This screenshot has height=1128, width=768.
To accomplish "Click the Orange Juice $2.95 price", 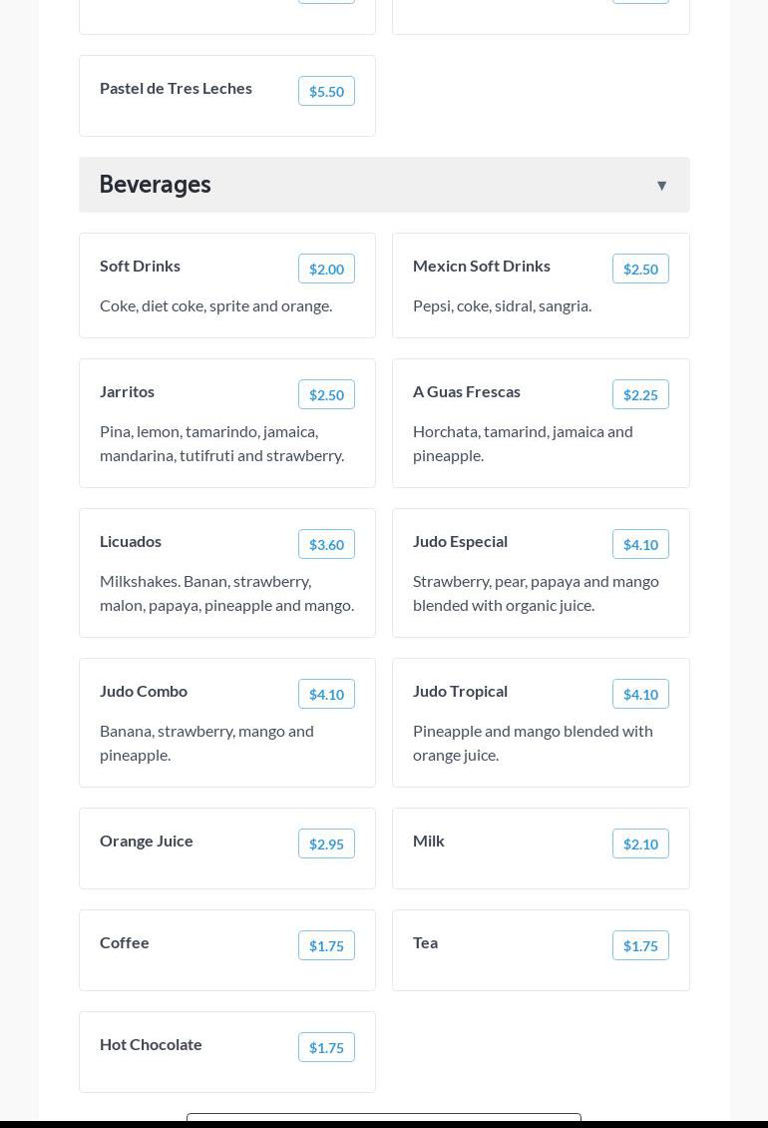I will [x=326, y=844].
